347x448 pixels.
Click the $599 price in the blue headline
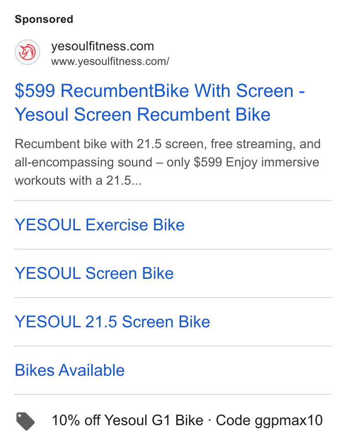(35, 91)
